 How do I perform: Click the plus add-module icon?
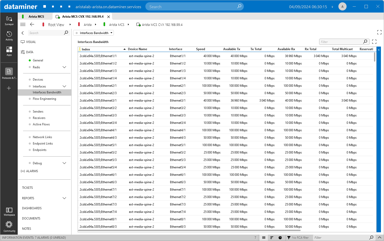coord(9,88)
